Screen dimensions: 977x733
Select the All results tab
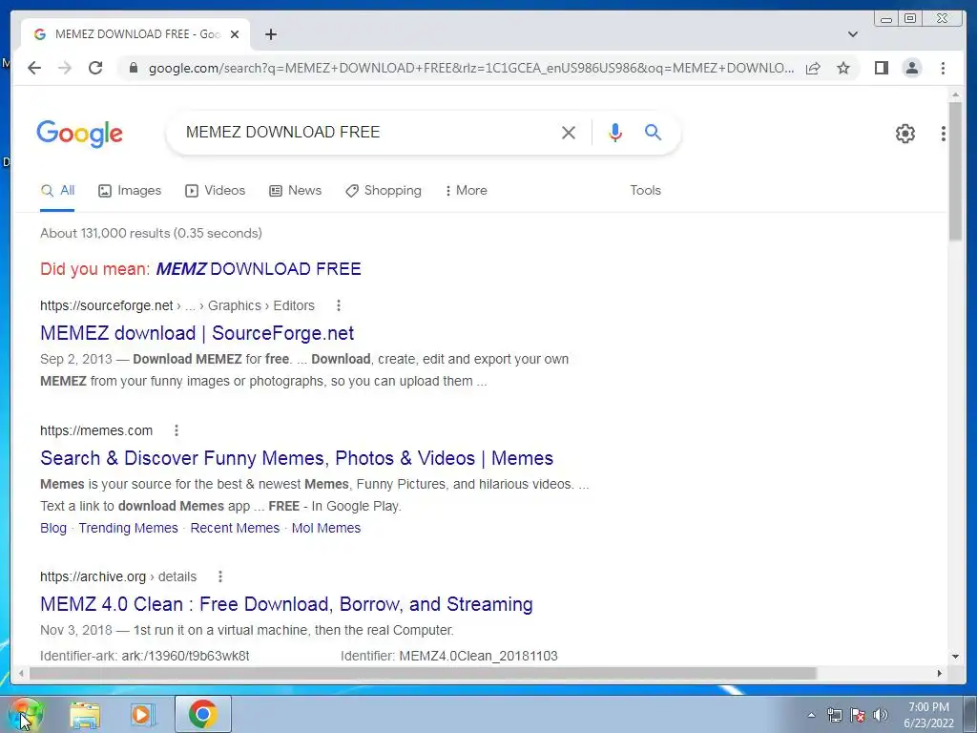click(57, 191)
